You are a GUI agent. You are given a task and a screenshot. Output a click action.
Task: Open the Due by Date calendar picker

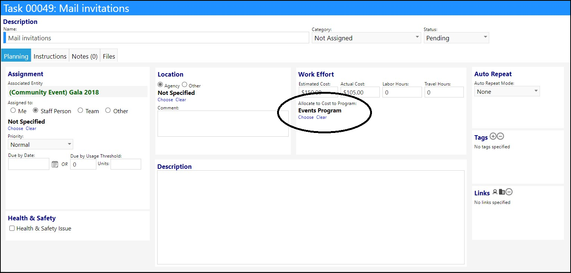(x=55, y=164)
